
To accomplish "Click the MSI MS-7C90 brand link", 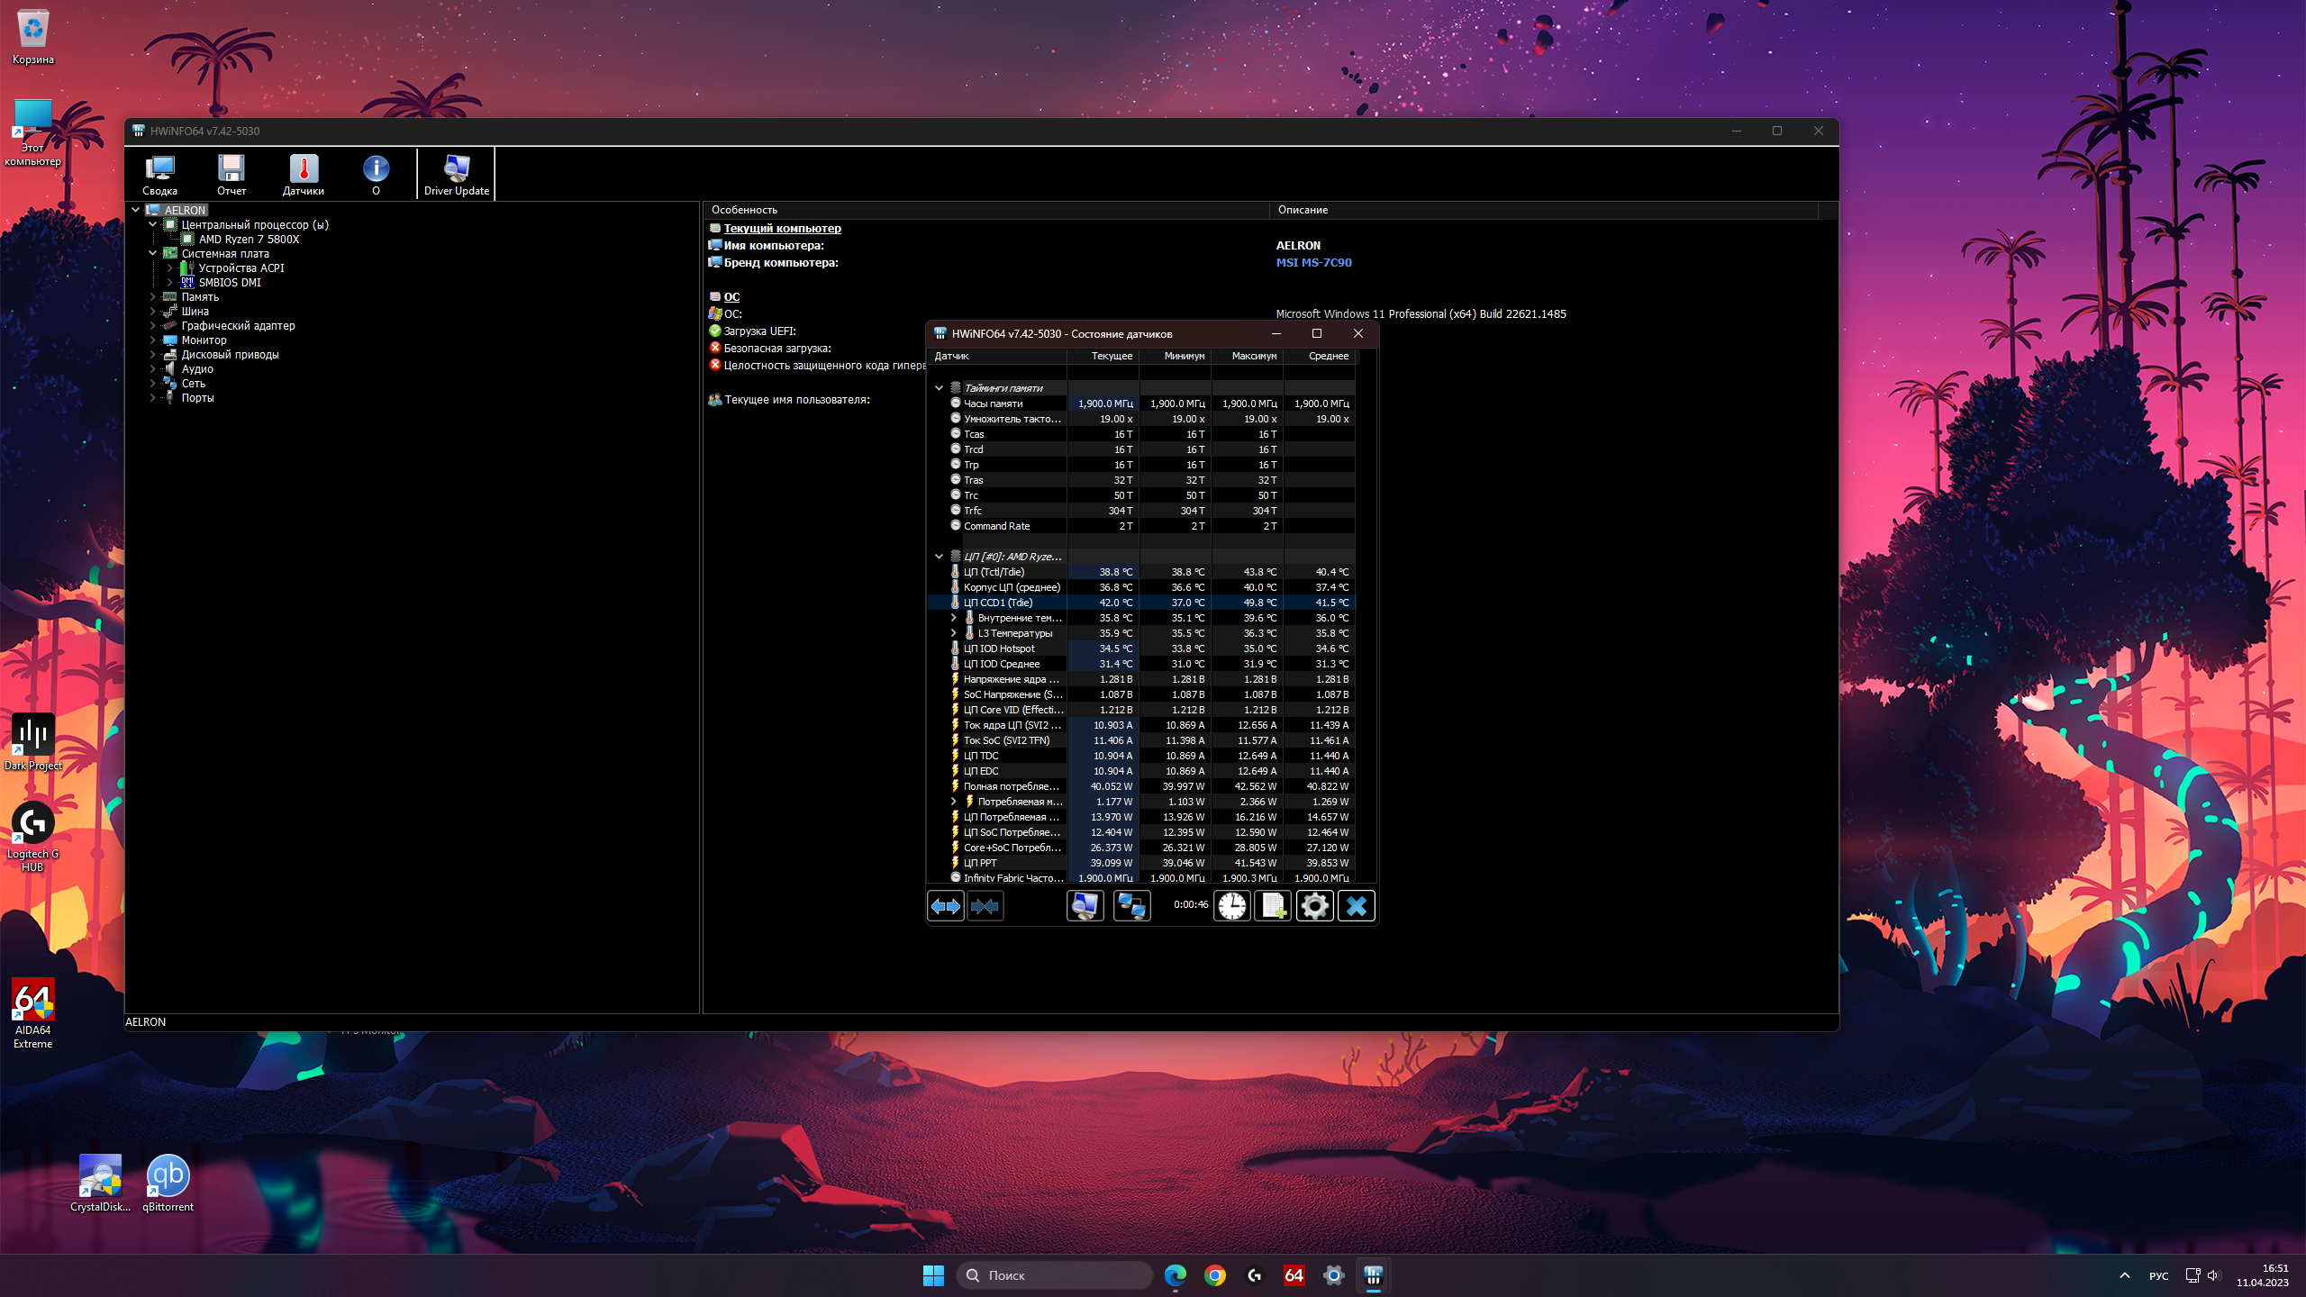I will click(x=1313, y=262).
